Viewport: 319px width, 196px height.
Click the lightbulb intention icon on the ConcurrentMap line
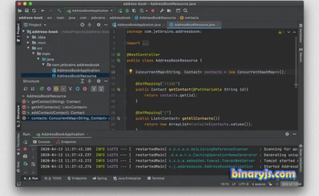click(131, 71)
